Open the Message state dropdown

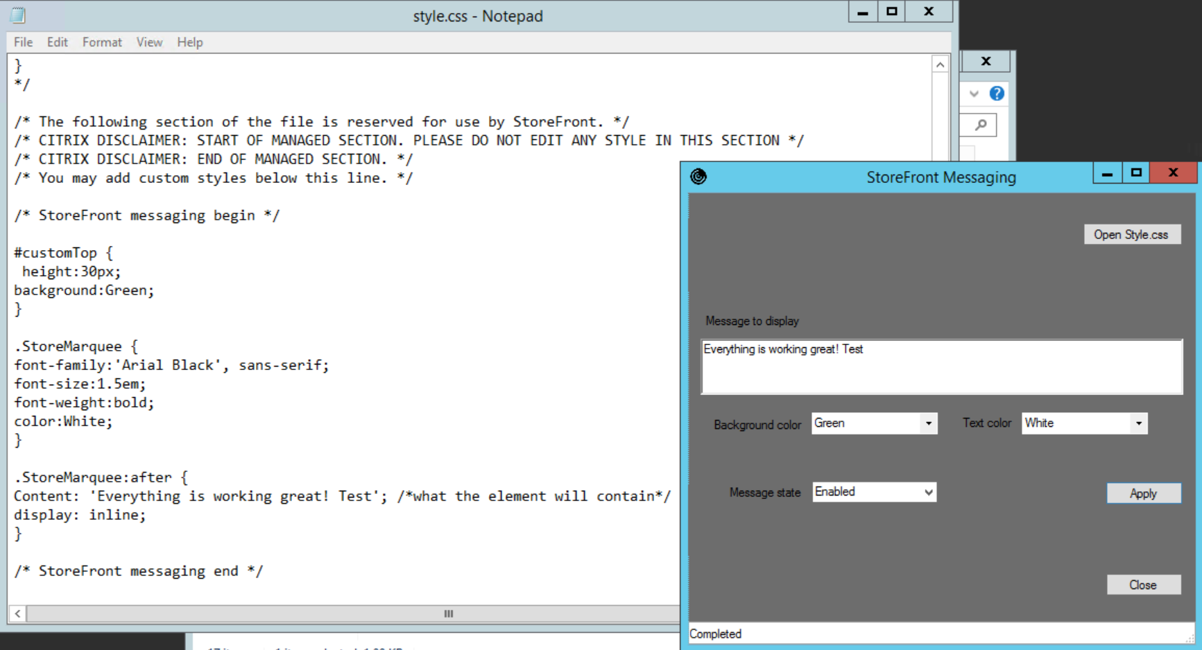(928, 492)
